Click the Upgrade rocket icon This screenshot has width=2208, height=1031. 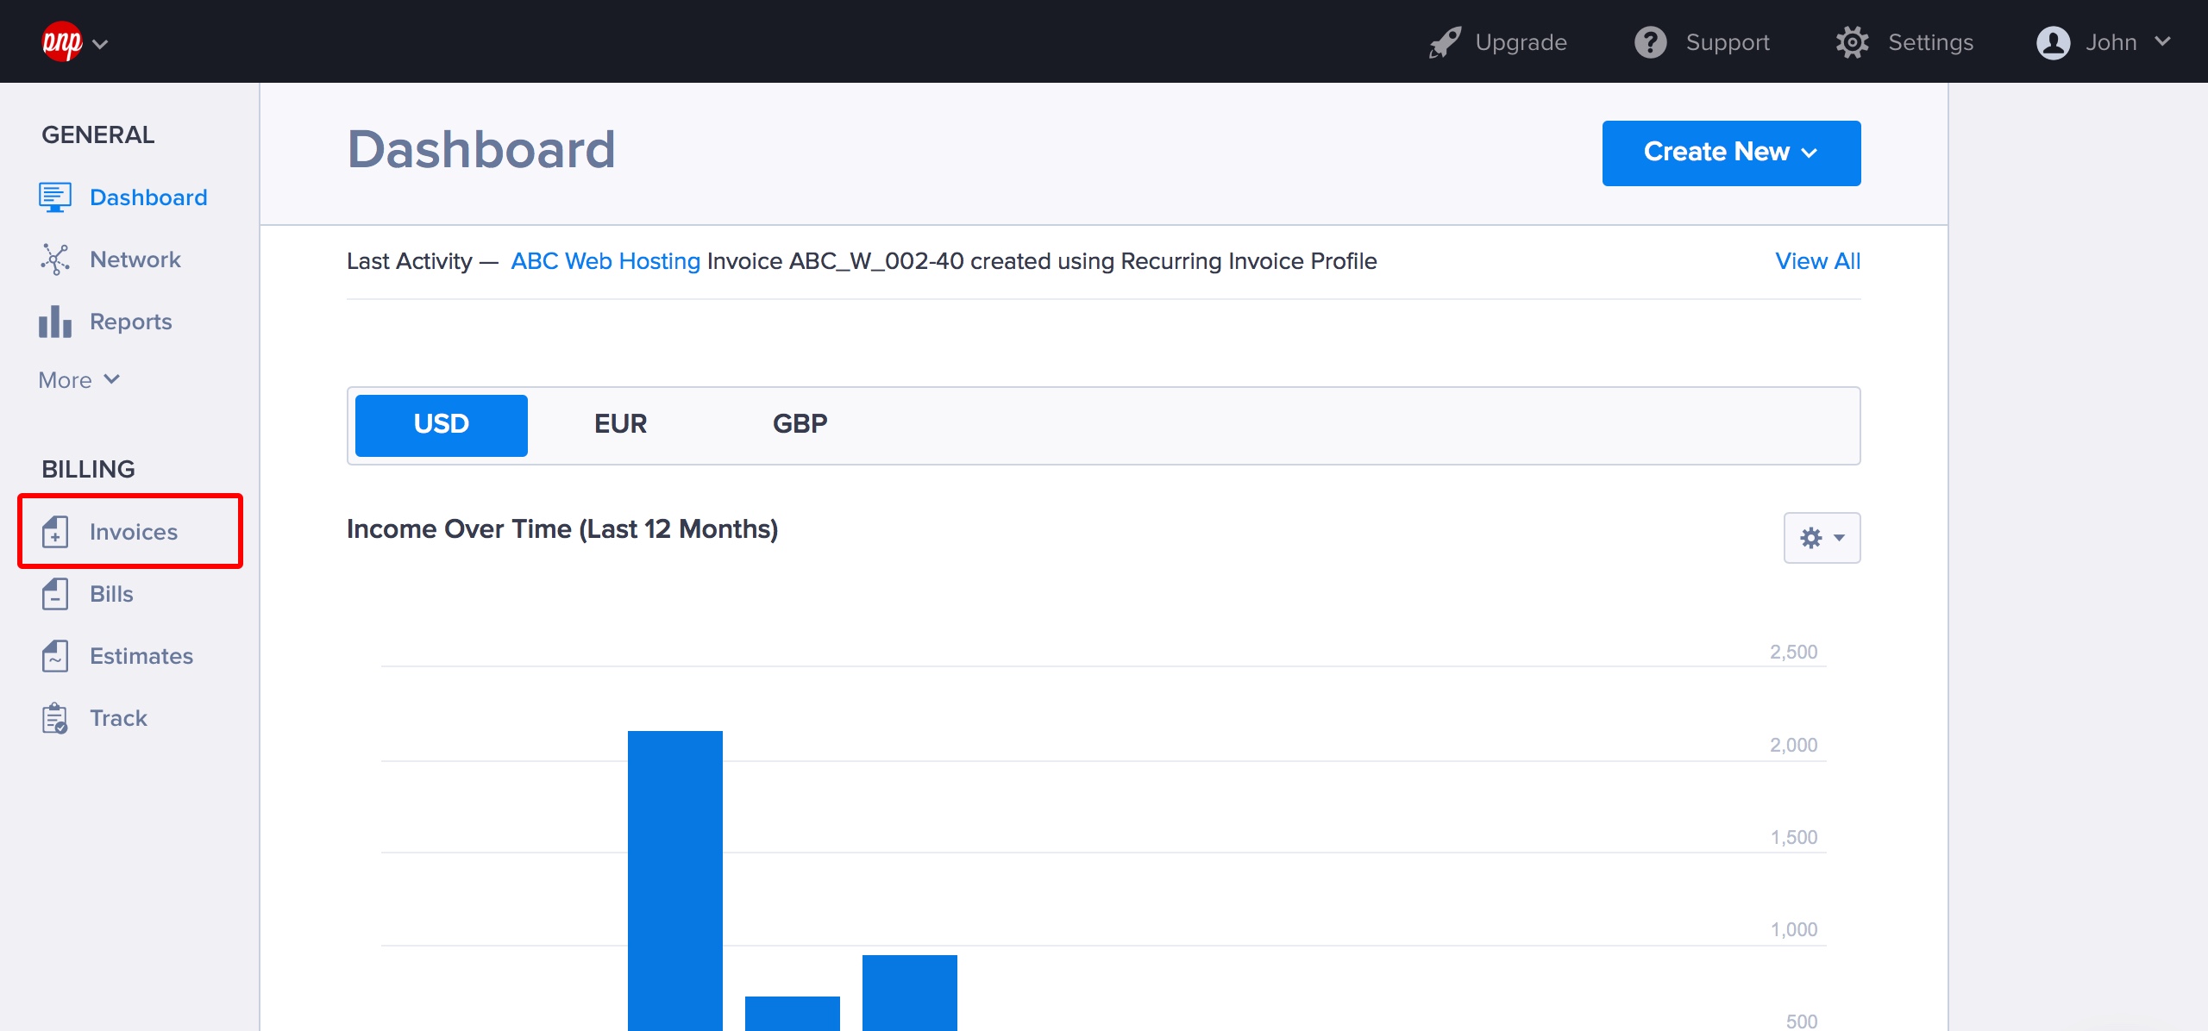coord(1445,42)
